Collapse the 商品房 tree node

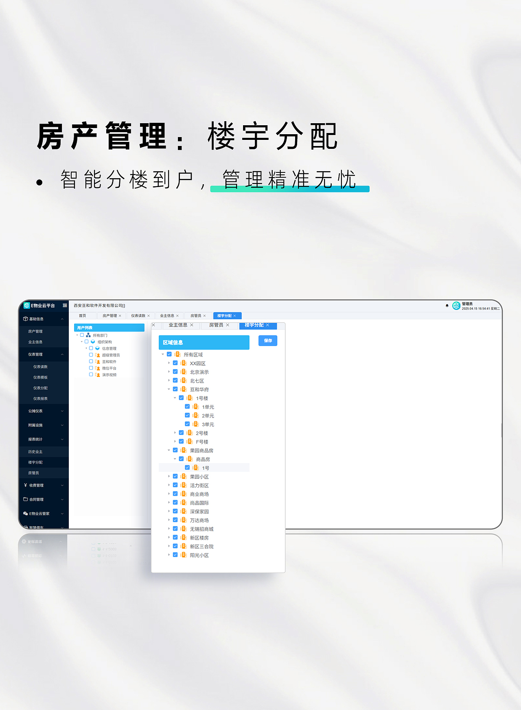coord(175,459)
